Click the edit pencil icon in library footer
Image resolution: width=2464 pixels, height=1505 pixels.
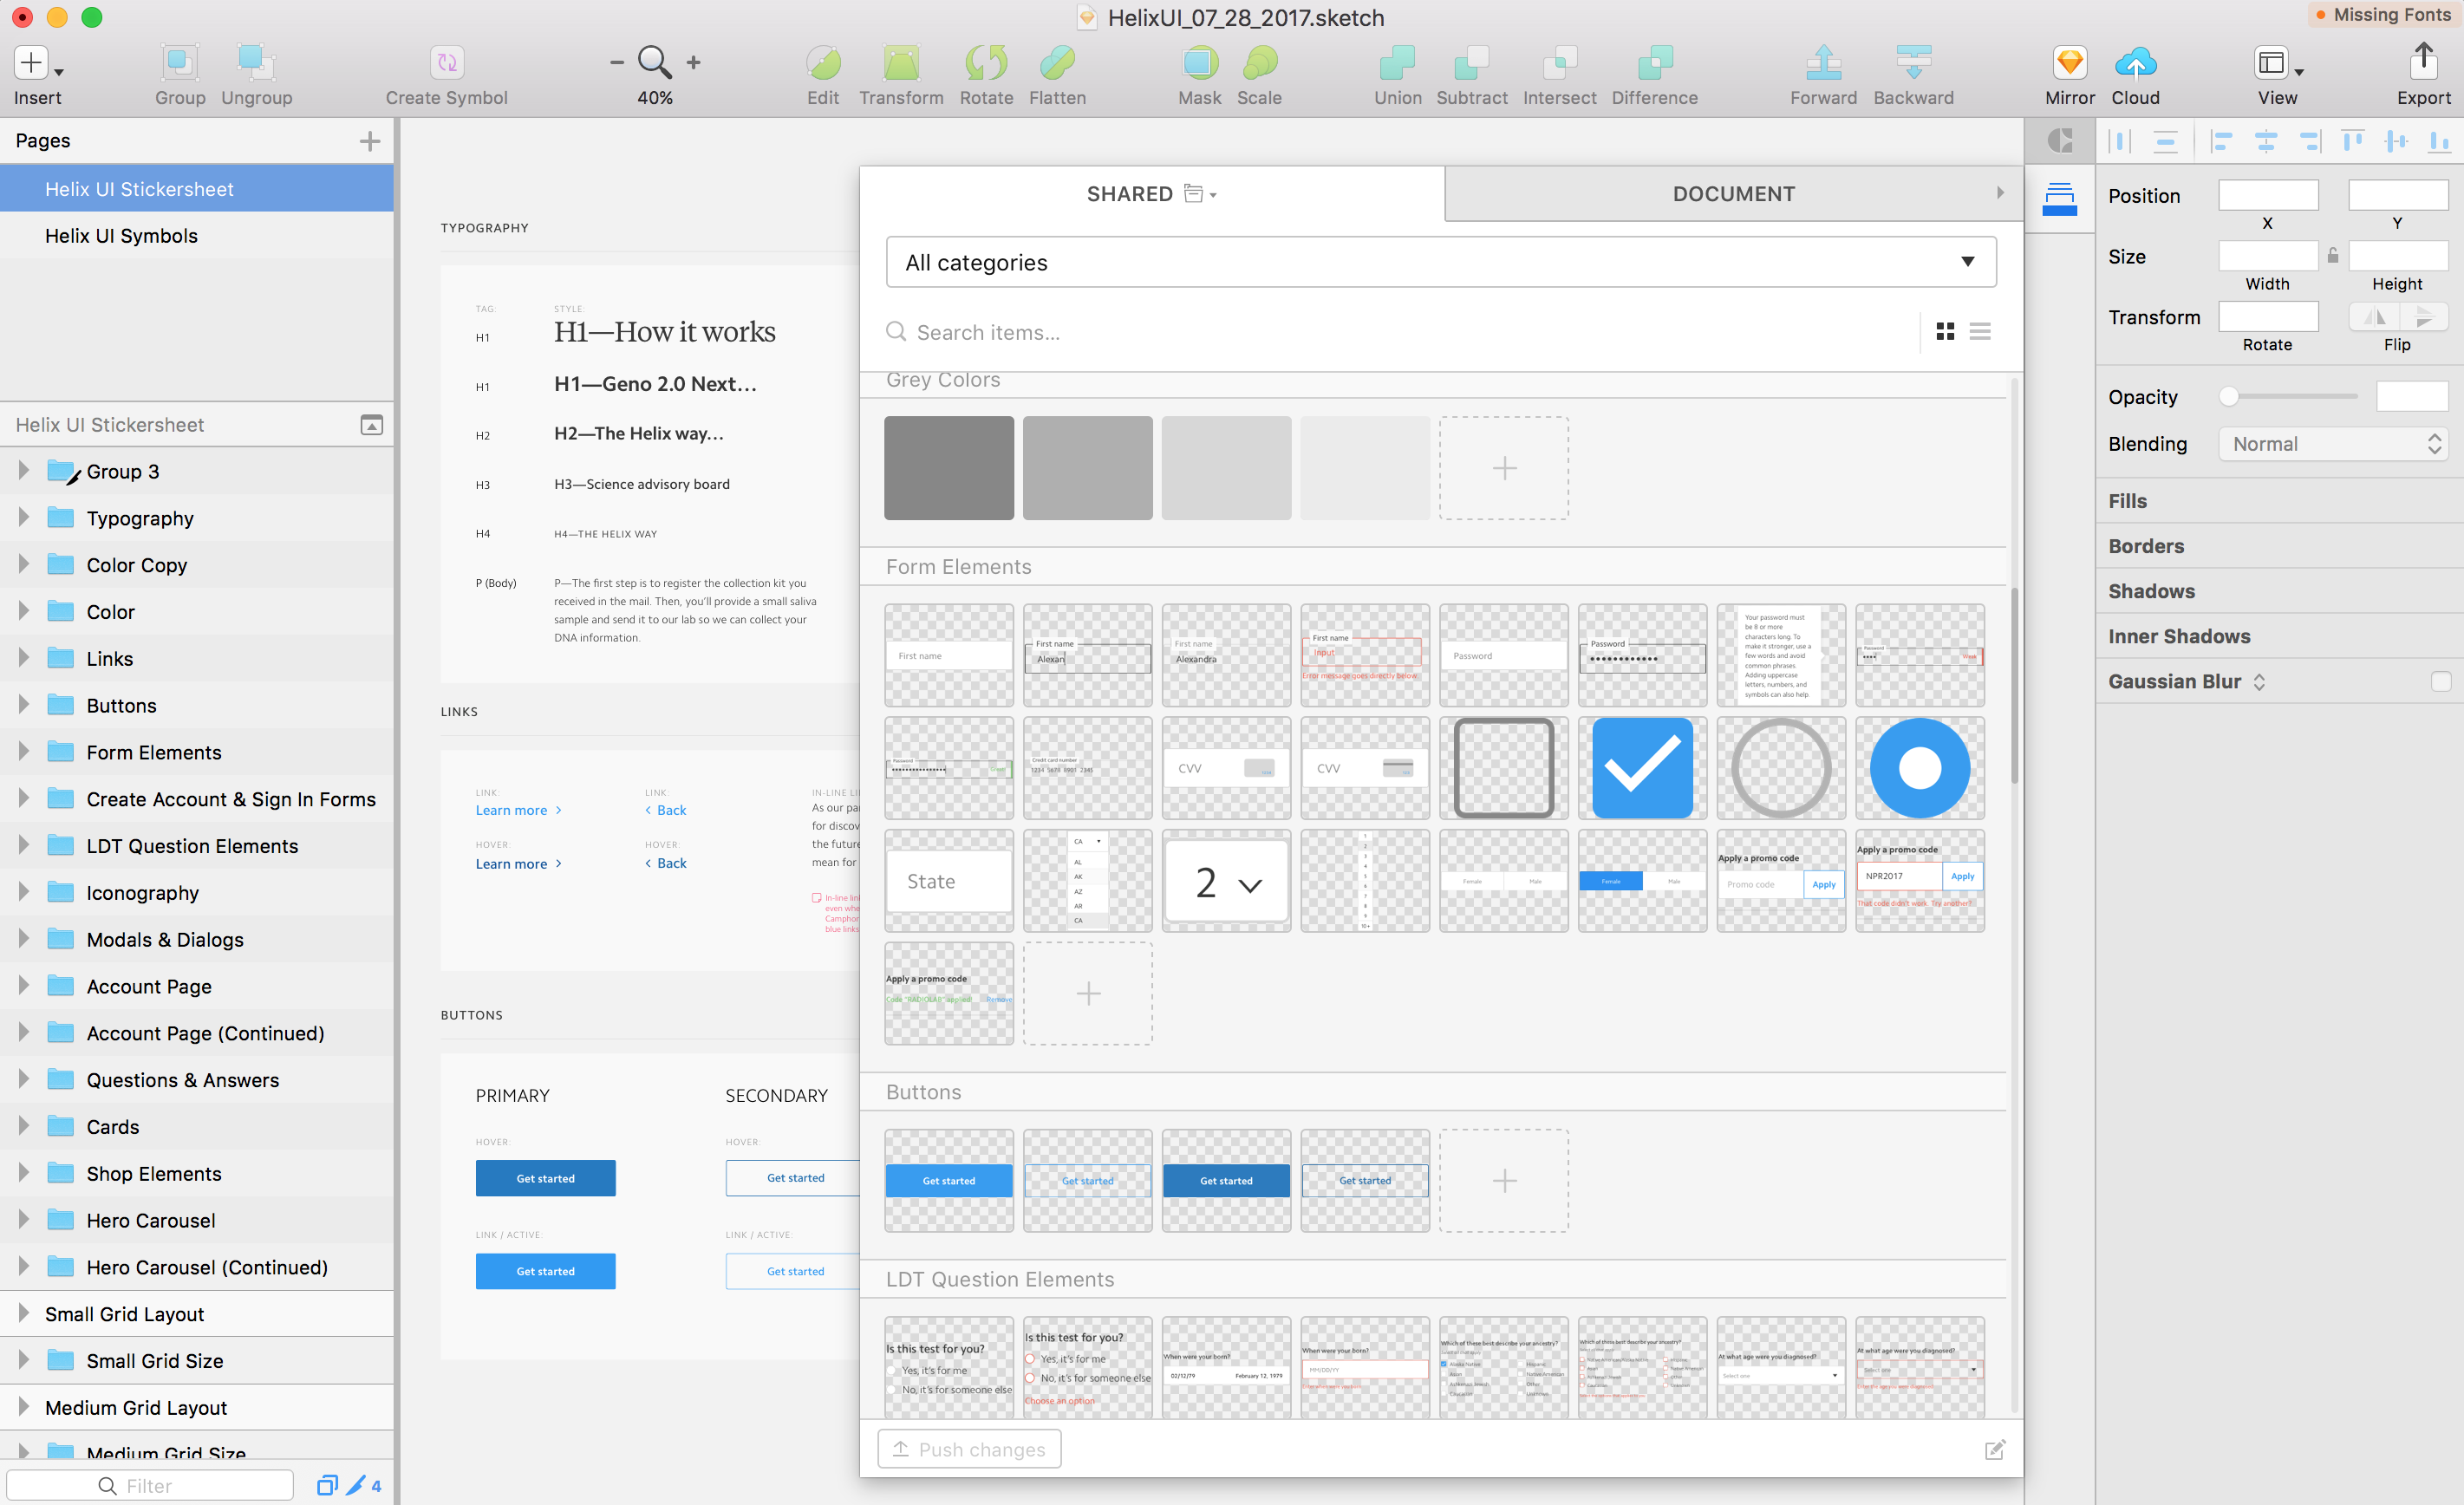tap(1995, 1449)
